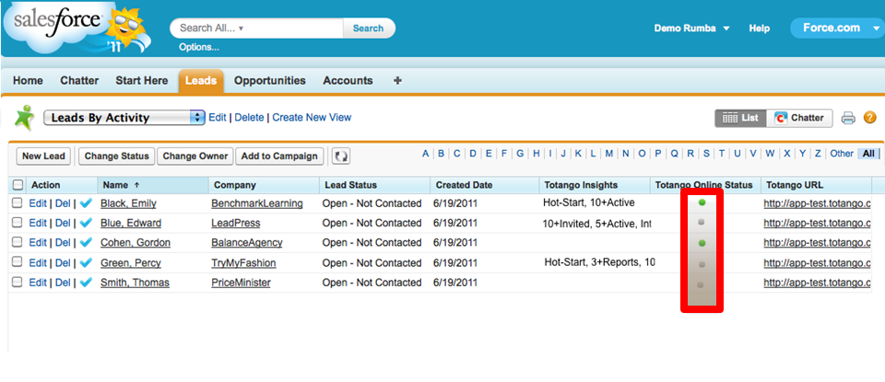Open the Create New View link
The width and height of the screenshot is (885, 382).
(x=313, y=117)
